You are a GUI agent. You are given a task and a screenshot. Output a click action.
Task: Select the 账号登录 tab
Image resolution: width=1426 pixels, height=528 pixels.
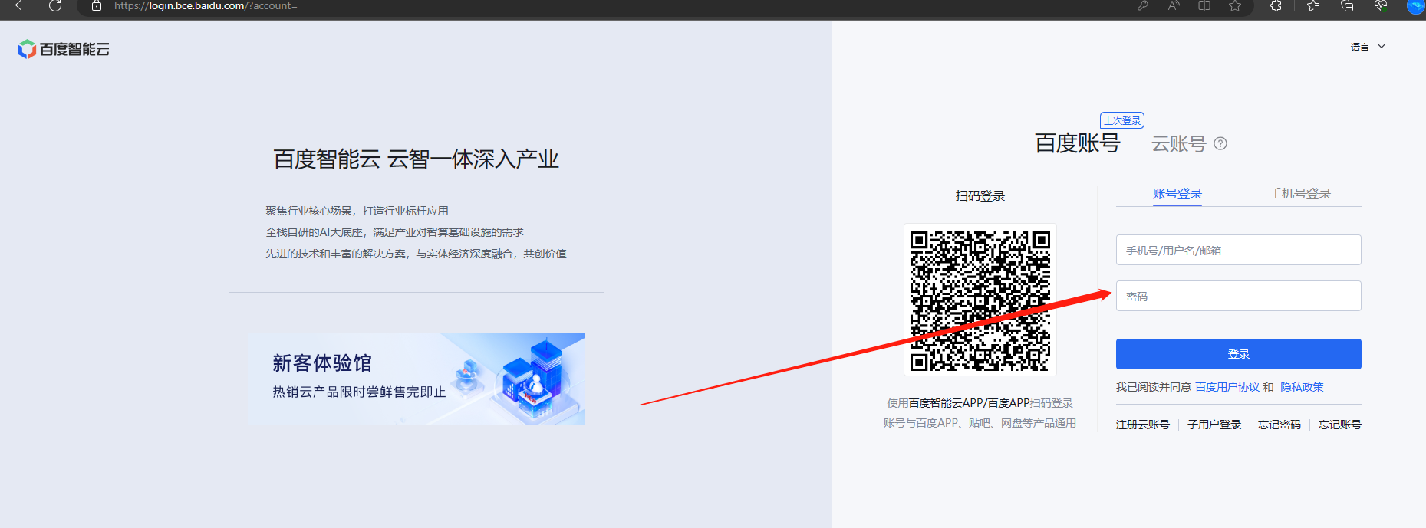1177,194
